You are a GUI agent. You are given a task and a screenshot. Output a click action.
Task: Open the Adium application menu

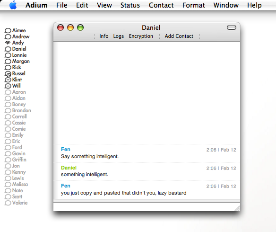pyautogui.click(x=36, y=5)
